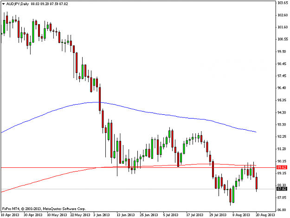The width and height of the screenshot is (290, 218).
Task: Click the 97.45 price scale value
Action: pos(283,76)
